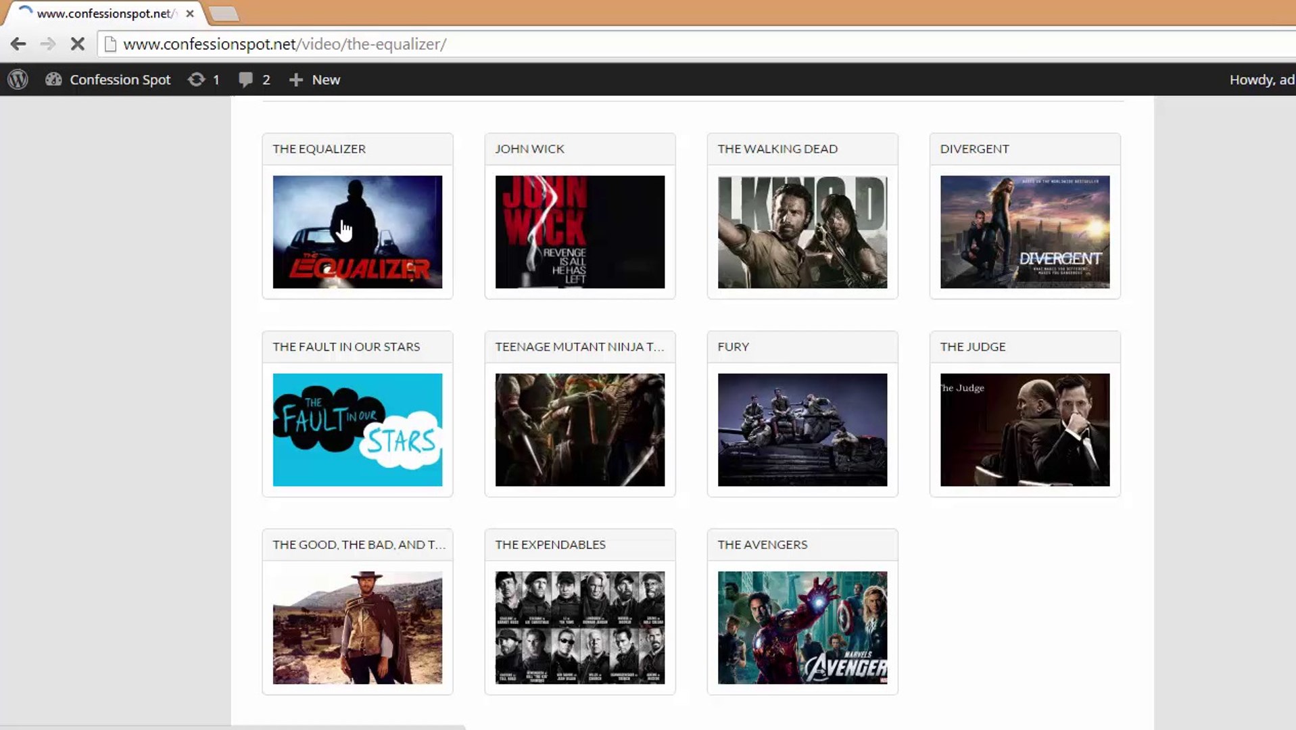1296x730 pixels.
Task: Click The Avengers poster thumbnail
Action: point(802,628)
